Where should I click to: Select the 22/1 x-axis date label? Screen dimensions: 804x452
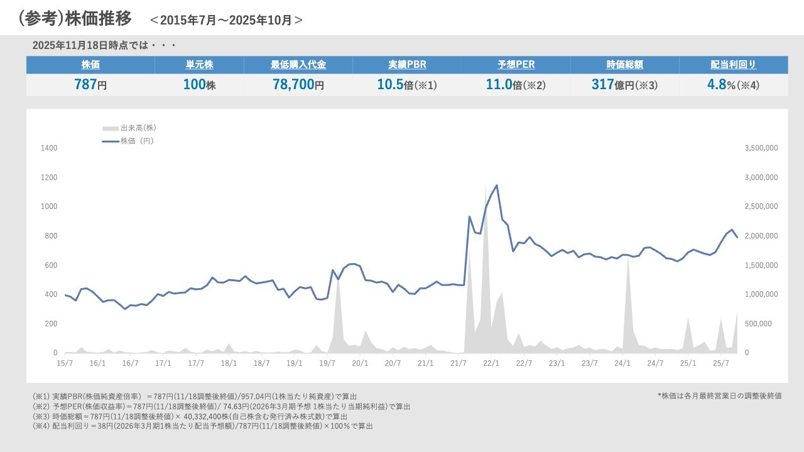491,363
